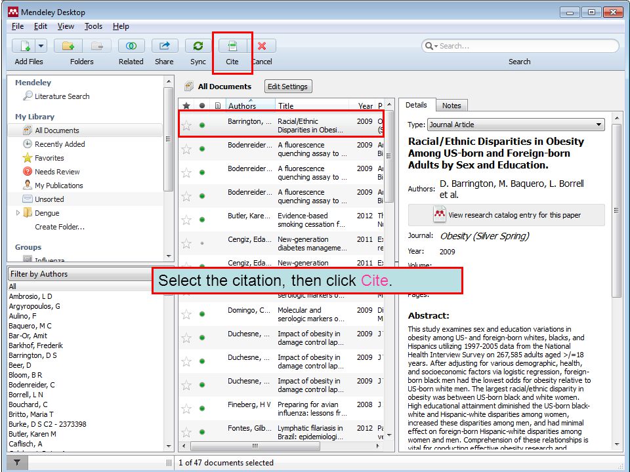Expand the Dengue folder arrow

pyautogui.click(x=18, y=212)
